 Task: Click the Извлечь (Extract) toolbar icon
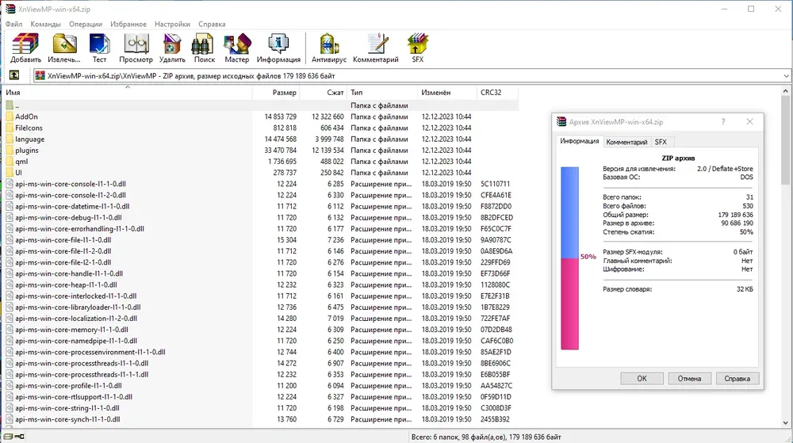point(64,44)
